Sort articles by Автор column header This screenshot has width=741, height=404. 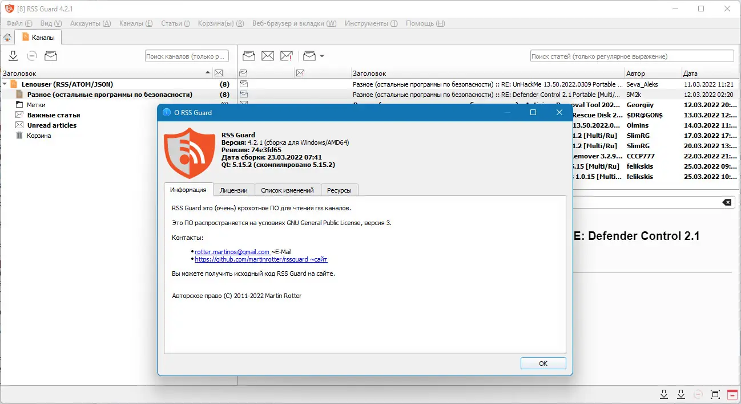(652, 74)
